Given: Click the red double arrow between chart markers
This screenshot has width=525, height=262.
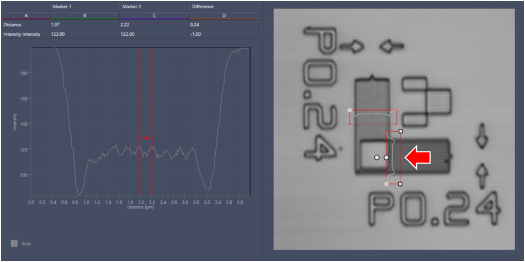Looking at the screenshot, I should coord(146,138).
